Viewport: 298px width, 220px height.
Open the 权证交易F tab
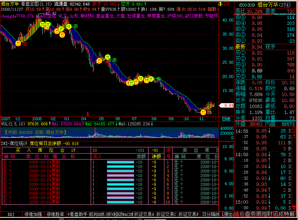[189, 214]
